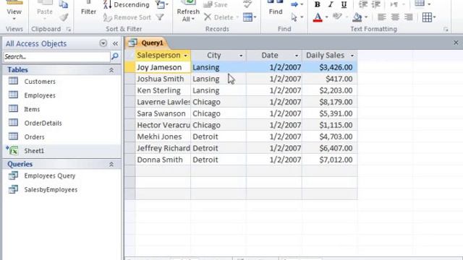Select the linked Sheet1 table
463x260 pixels.
(34, 151)
